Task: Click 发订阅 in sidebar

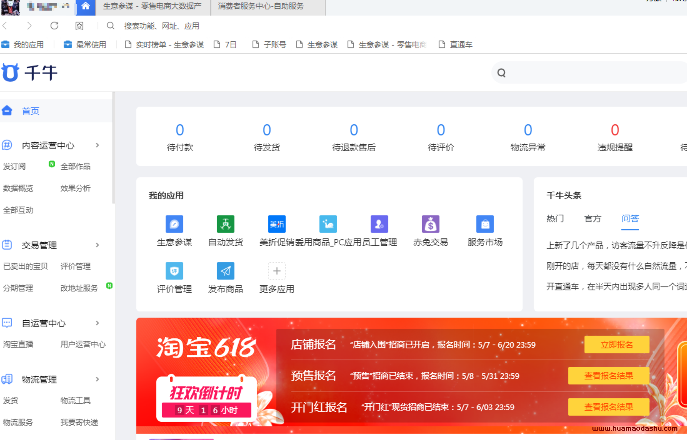Action: pyautogui.click(x=14, y=166)
